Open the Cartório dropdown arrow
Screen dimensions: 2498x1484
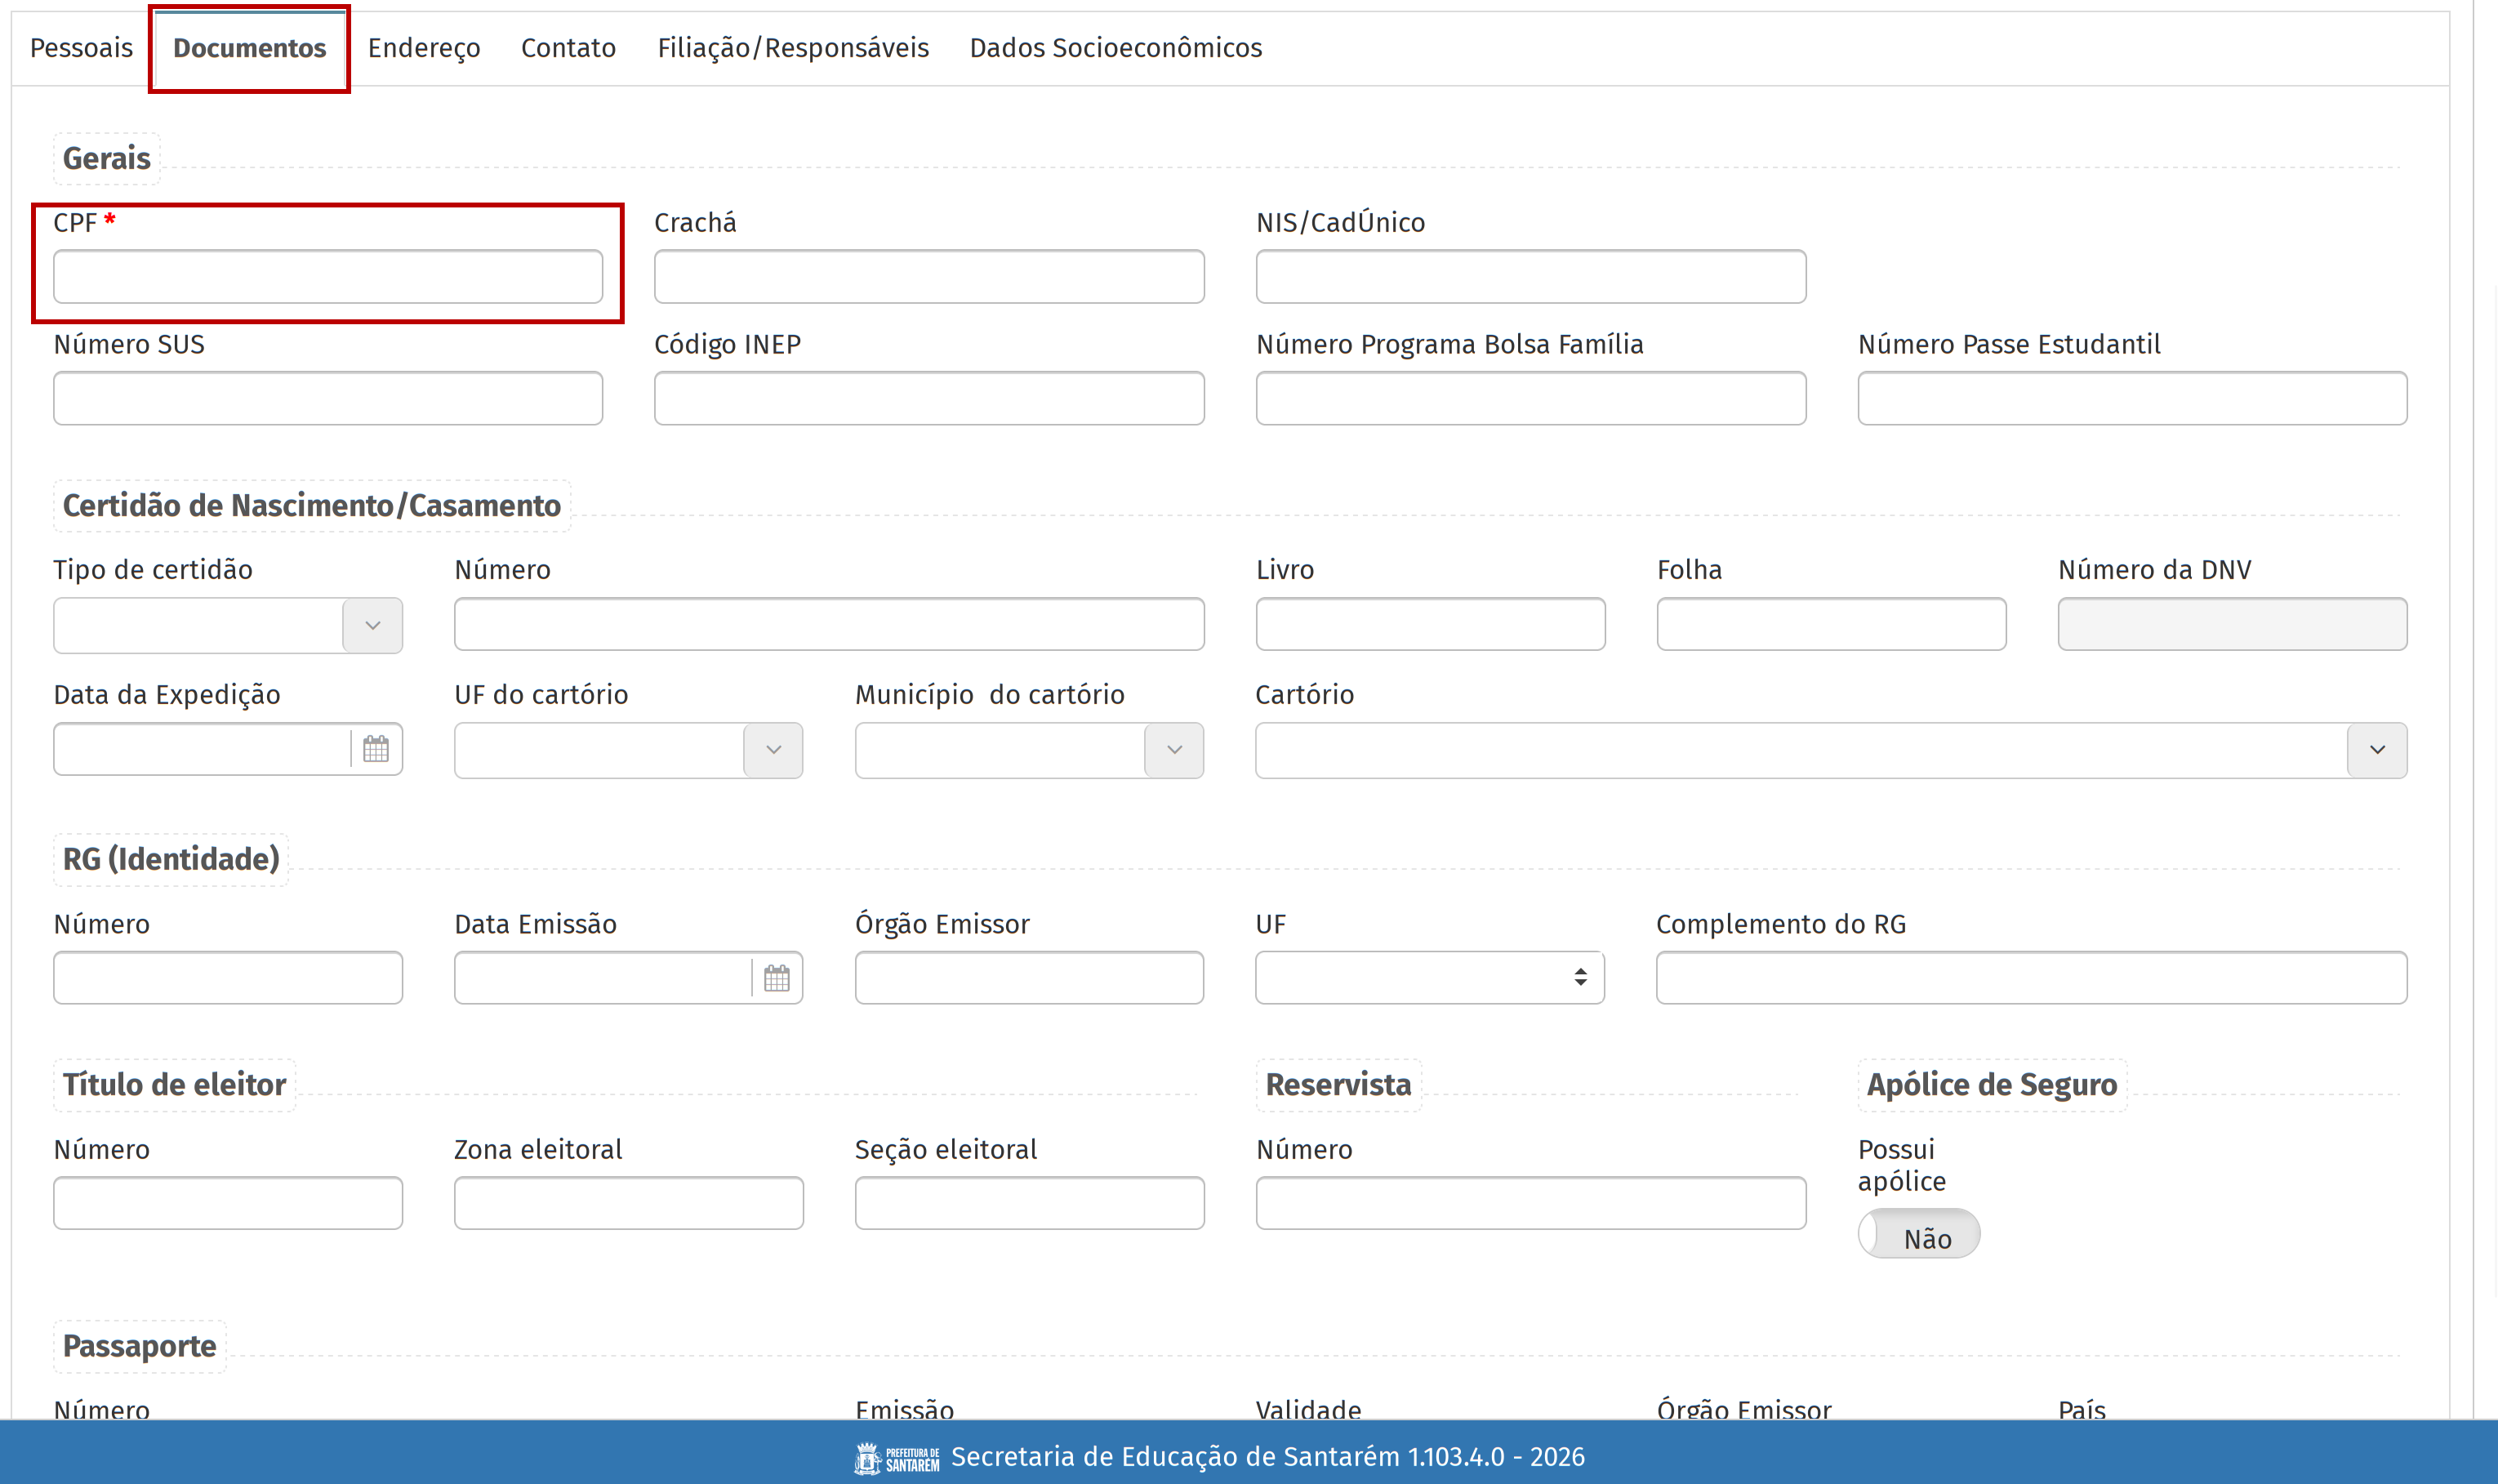[x=2376, y=750]
